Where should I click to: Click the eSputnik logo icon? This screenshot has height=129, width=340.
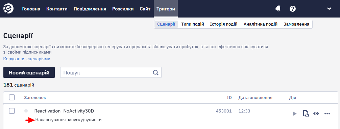[x=8, y=9]
